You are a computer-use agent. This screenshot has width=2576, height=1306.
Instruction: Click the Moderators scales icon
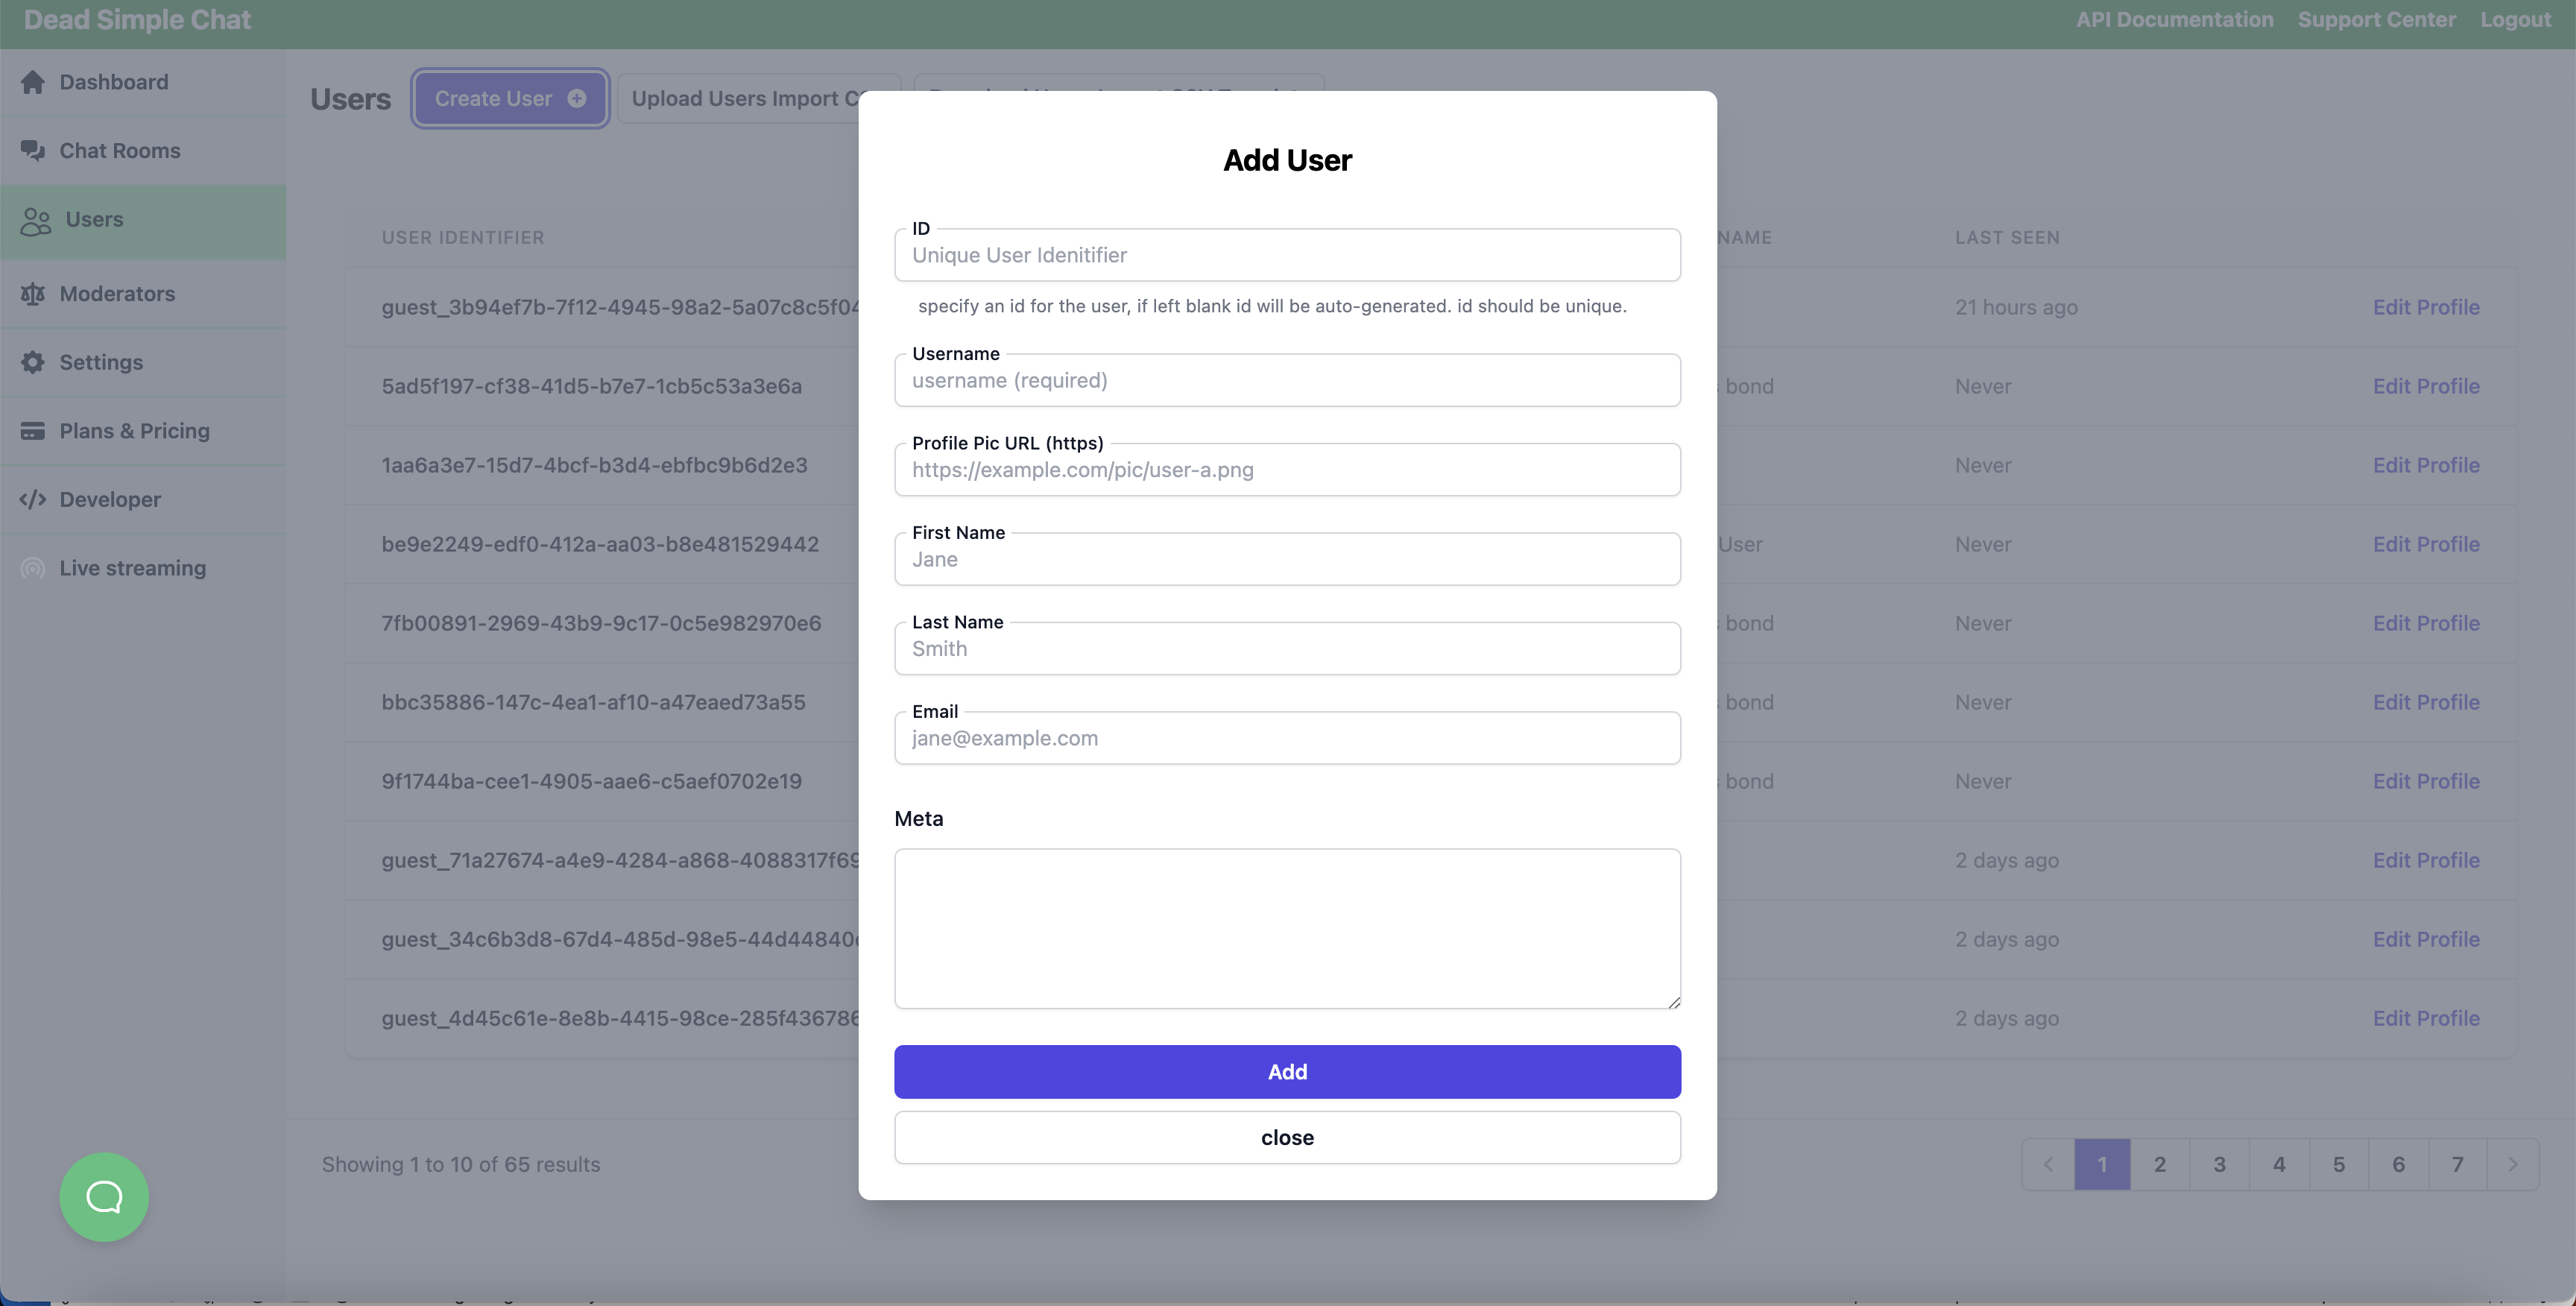tap(33, 294)
